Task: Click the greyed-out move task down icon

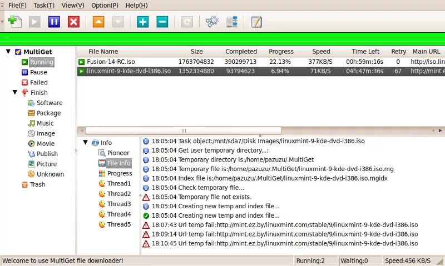Action: tap(118, 22)
